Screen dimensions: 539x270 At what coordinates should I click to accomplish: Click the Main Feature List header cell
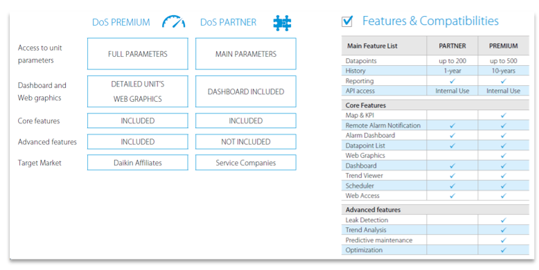click(x=384, y=46)
